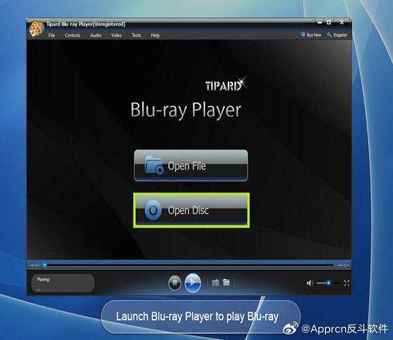The height and width of the screenshot is (340, 393).
Task: Adjust the volume slider handle
Action: (328, 283)
